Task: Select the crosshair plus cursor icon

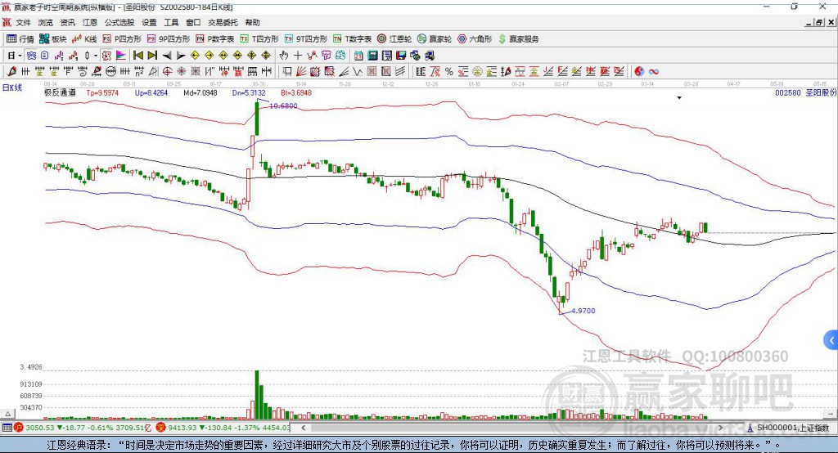Action: [298, 56]
